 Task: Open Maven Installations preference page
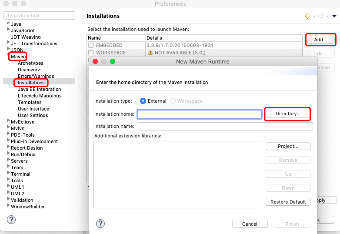31,83
